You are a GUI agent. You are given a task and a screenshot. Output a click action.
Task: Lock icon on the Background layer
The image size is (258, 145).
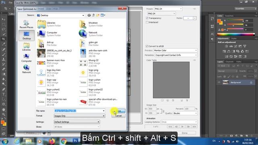click(251, 82)
